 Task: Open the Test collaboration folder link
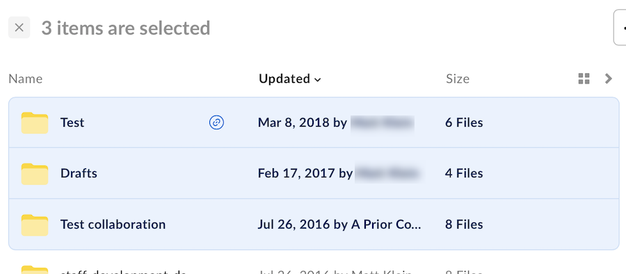coord(113,224)
